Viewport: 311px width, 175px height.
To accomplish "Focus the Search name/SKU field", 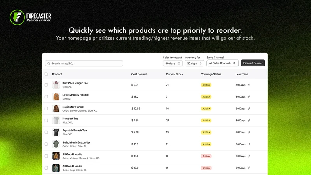I will coord(84,63).
